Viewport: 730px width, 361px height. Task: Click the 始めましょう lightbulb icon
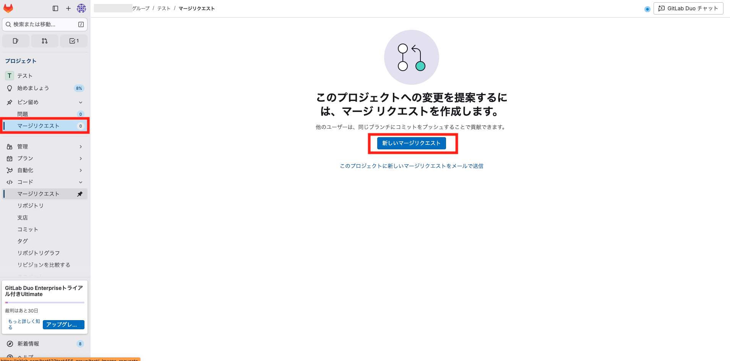pyautogui.click(x=10, y=88)
